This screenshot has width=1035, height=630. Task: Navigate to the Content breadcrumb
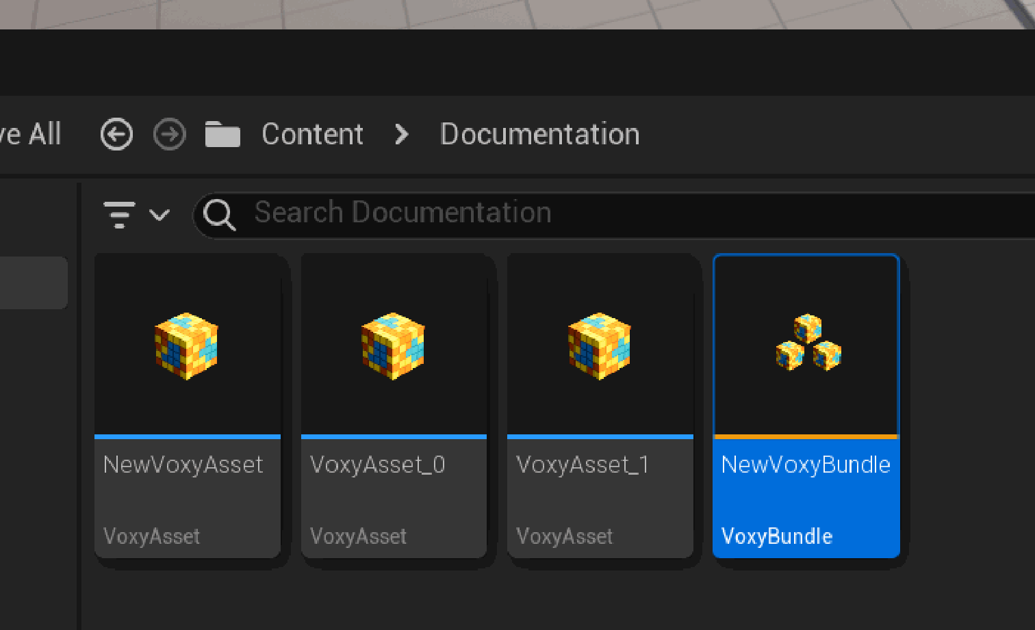312,135
